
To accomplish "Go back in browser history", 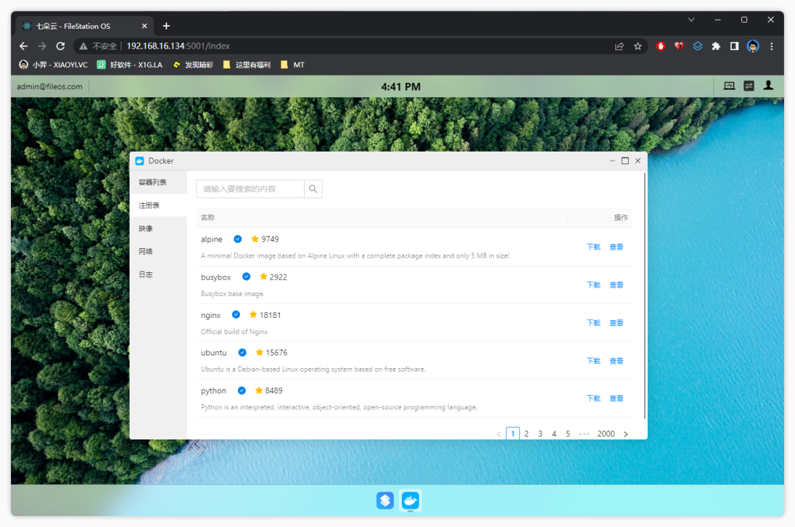I will coord(24,46).
